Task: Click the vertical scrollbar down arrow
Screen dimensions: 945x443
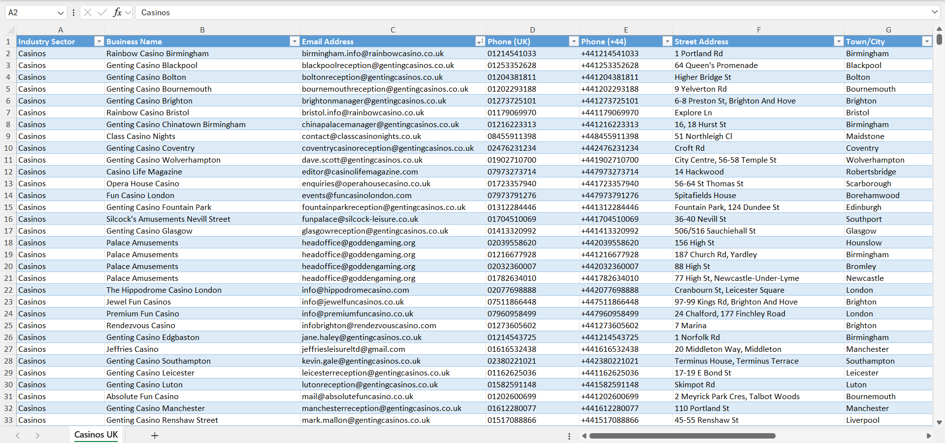Action: (939, 422)
